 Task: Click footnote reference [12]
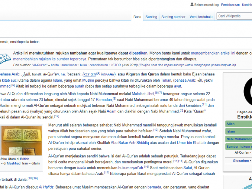pyautogui.click(x=56, y=116)
